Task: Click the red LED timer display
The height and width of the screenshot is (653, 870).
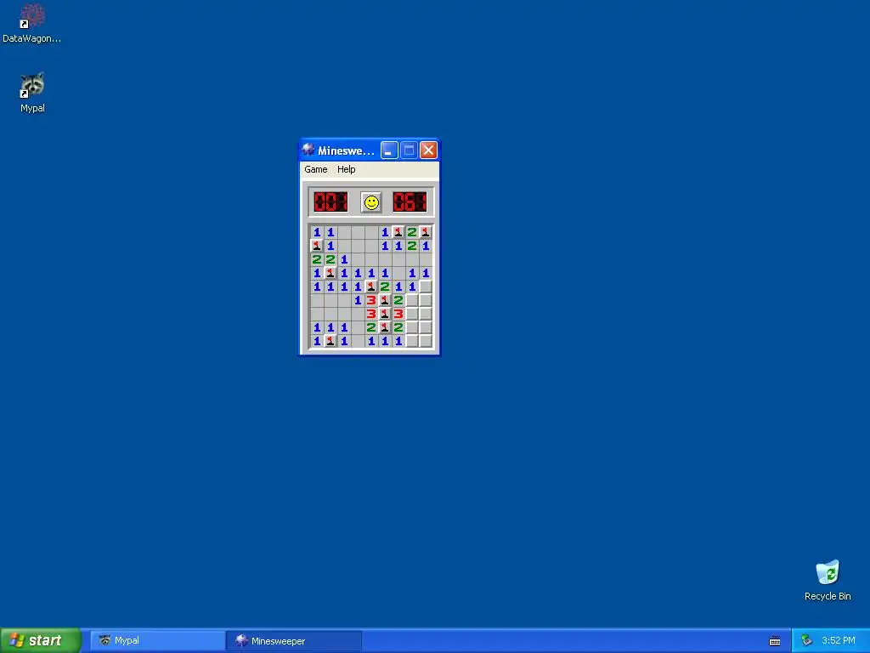Action: click(x=410, y=202)
